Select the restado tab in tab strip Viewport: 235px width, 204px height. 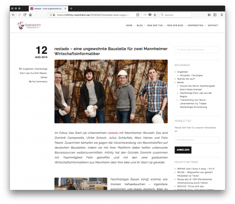click(x=48, y=8)
